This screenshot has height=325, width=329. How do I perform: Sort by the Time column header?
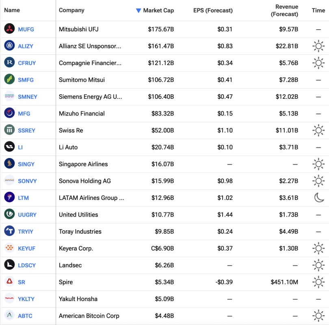coord(318,11)
